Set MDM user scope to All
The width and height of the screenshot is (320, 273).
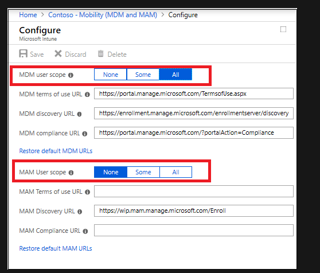click(x=175, y=75)
